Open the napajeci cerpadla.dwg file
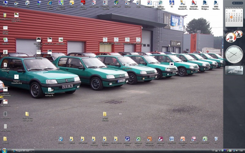The width and height of the screenshot is (245, 153). tap(16, 77)
